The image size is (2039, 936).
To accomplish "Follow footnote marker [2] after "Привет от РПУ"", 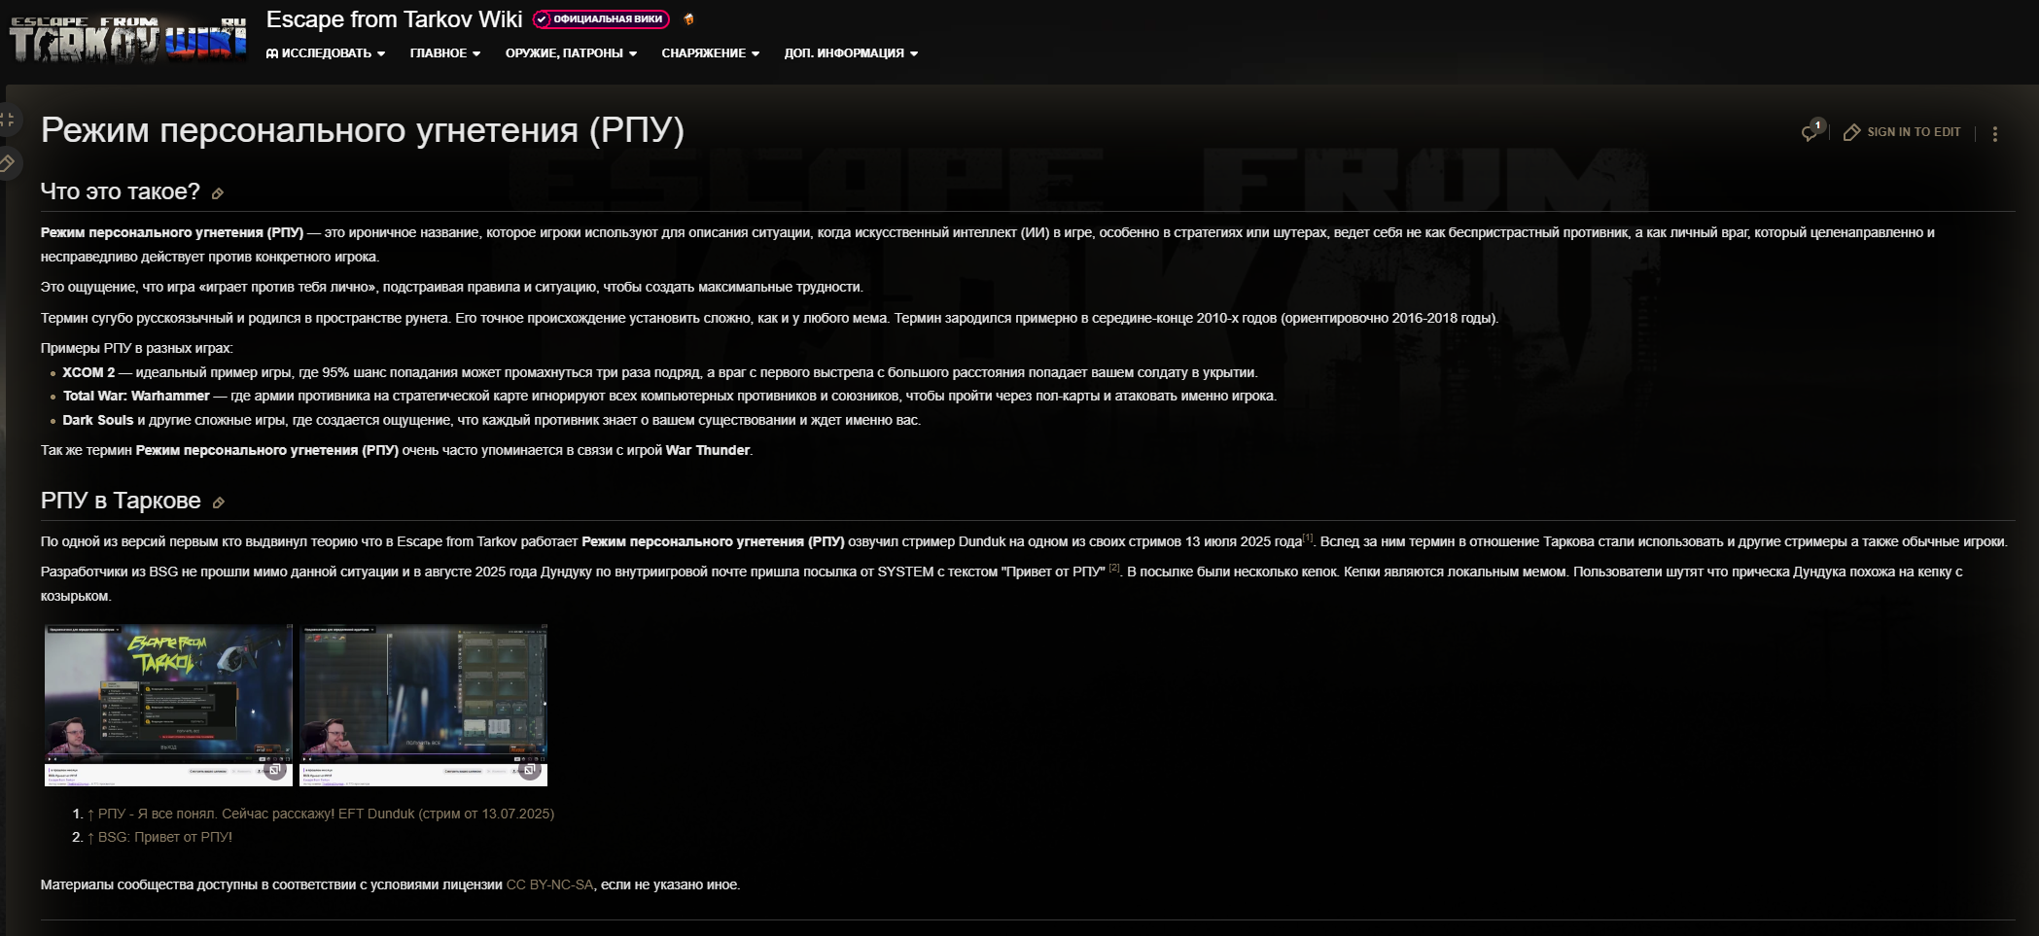I will (x=1114, y=568).
